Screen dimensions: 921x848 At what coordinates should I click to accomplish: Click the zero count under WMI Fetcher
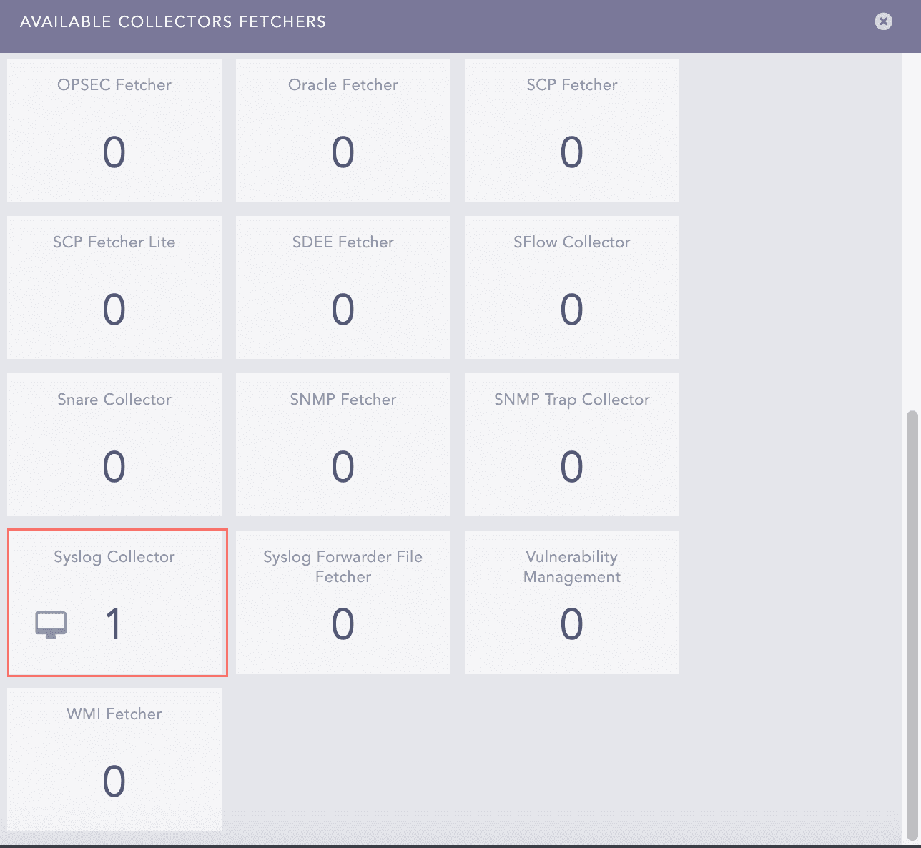click(114, 782)
